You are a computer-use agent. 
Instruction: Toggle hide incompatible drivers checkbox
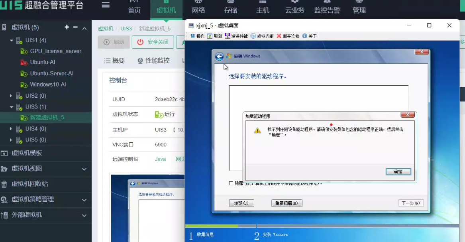click(231, 183)
